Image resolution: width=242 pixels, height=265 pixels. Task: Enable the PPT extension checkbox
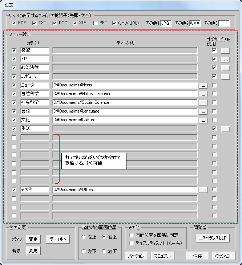(95, 23)
